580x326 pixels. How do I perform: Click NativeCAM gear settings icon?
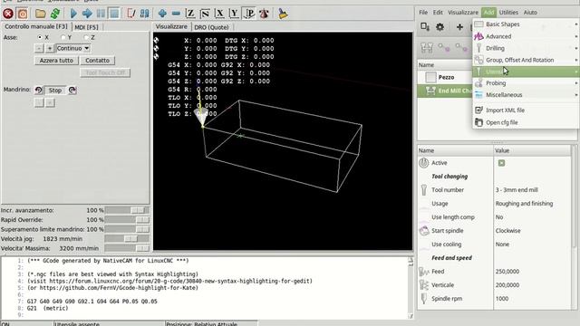pyautogui.click(x=440, y=27)
